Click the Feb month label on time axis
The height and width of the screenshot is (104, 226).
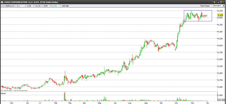click(x=56, y=103)
